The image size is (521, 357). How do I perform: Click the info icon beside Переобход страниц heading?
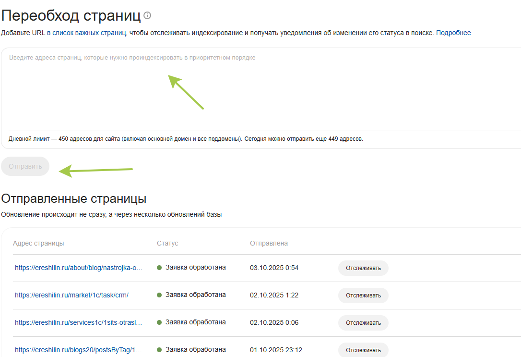[x=147, y=16]
